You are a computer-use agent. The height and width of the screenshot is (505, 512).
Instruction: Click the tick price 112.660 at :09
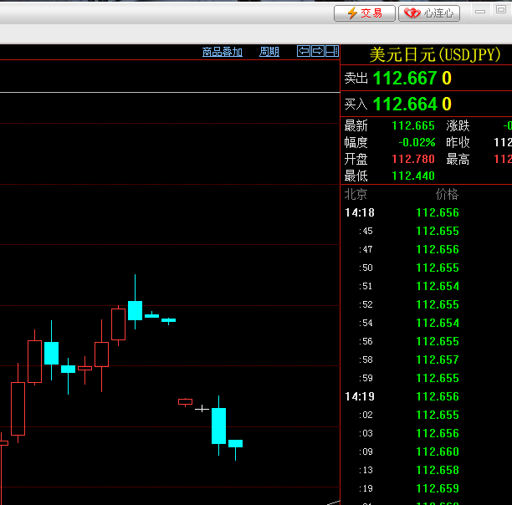pos(437,451)
